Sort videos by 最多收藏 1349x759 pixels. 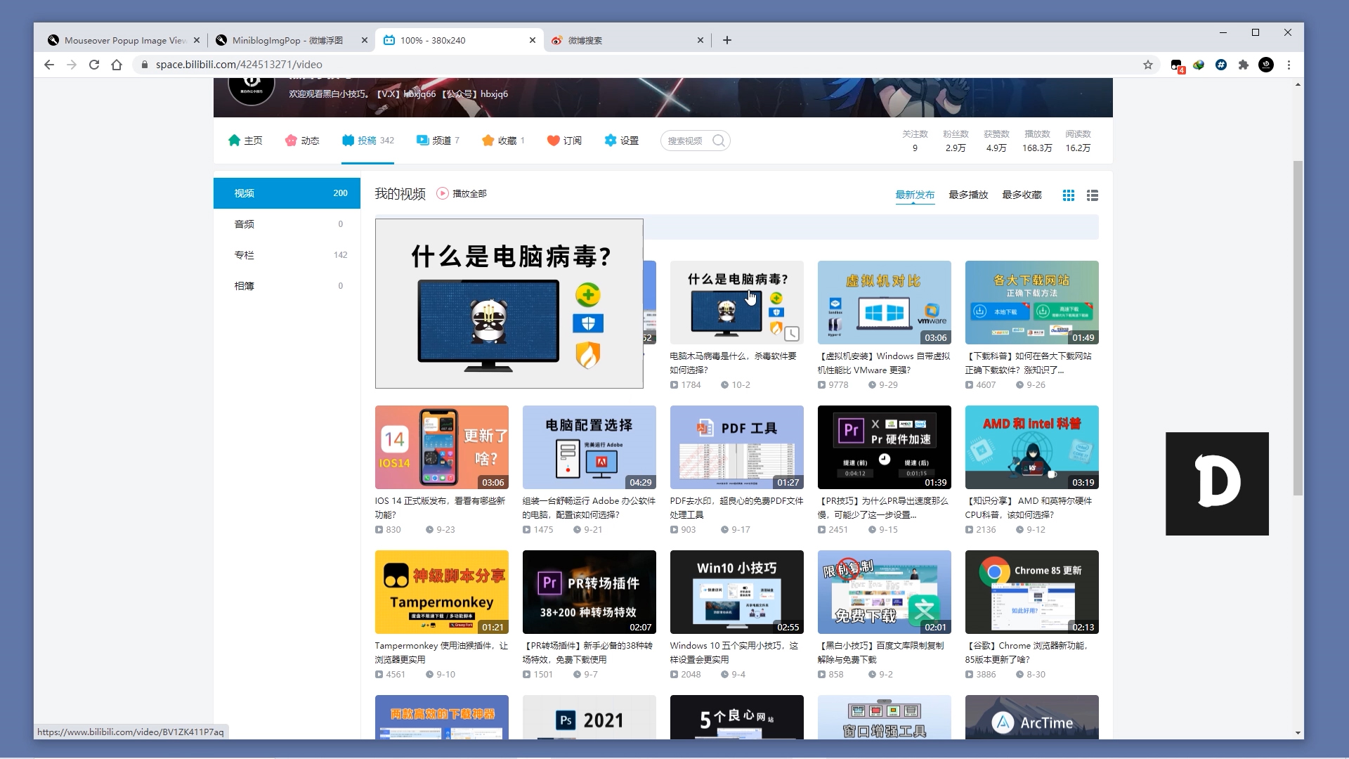[1022, 195]
